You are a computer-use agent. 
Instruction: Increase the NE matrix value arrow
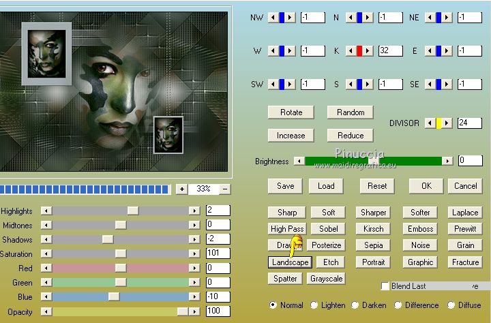[x=447, y=18]
